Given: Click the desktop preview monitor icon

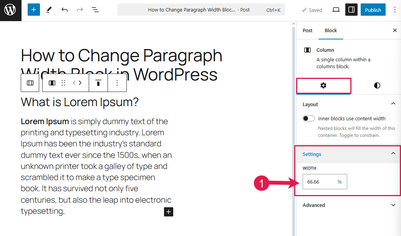Looking at the screenshot, I should (x=336, y=10).
